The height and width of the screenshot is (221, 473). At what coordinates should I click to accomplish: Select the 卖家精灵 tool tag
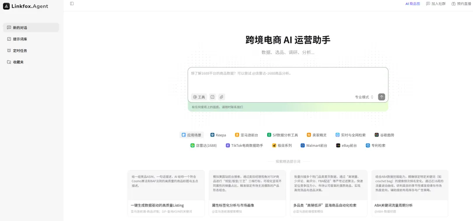point(317,135)
